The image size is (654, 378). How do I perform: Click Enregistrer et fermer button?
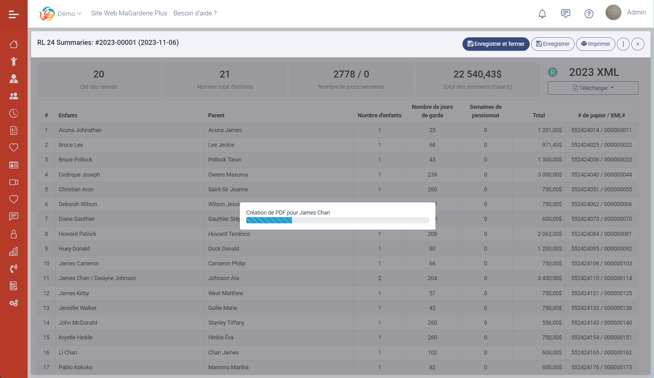pyautogui.click(x=496, y=44)
